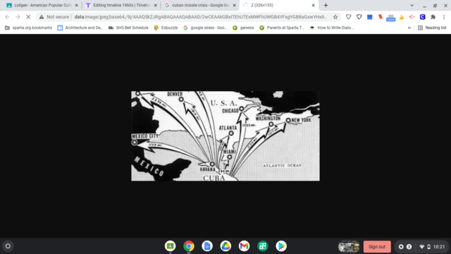The image size is (451, 254).
Task: Open Google Classroom from the shelf
Action: click(x=170, y=246)
